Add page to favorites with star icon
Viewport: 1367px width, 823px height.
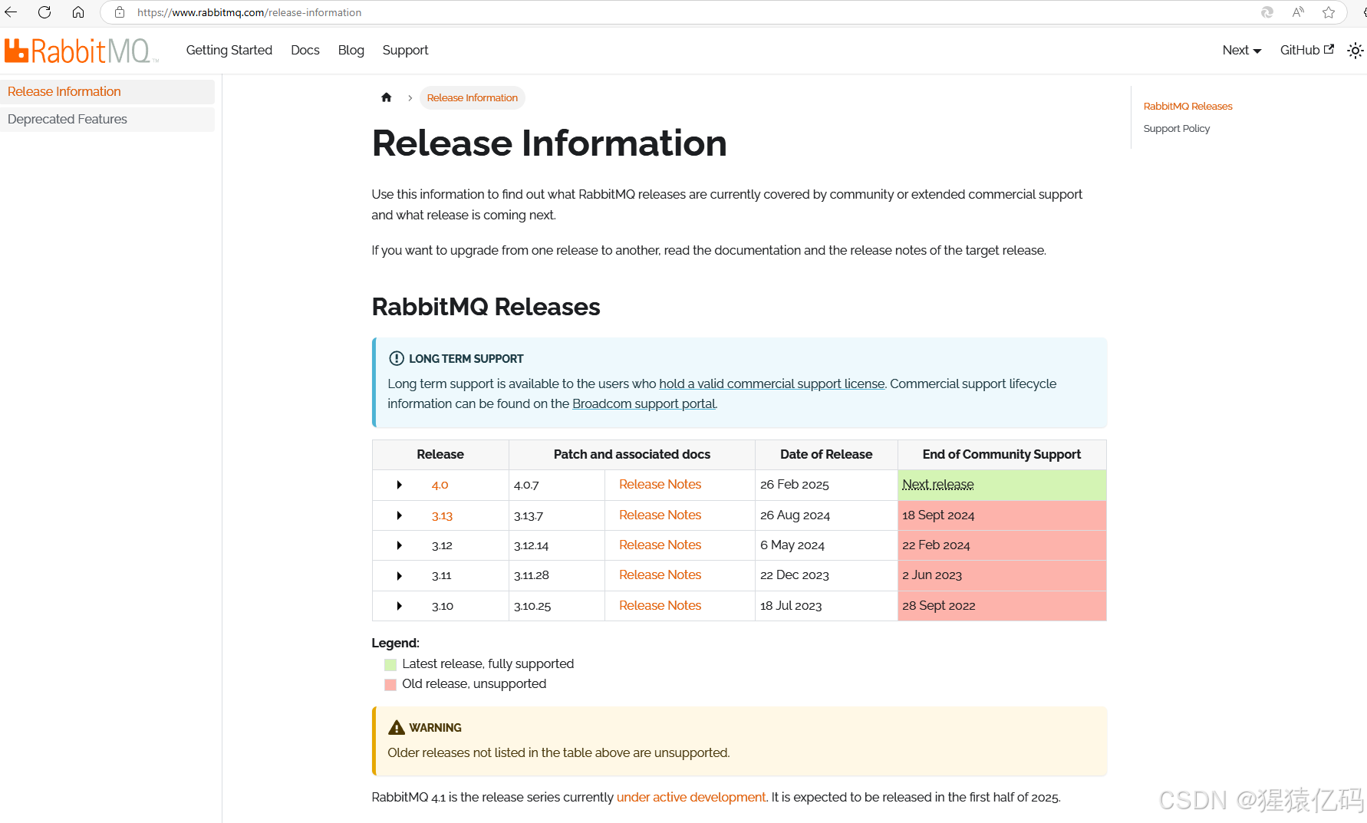1329,12
